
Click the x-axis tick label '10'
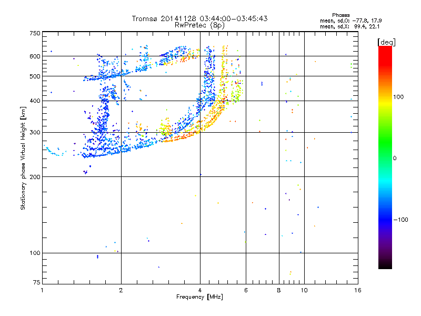(304, 290)
